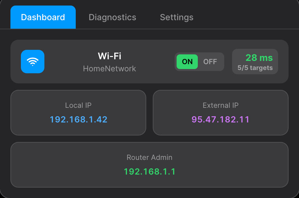Click the External IP address 95.47.182.11

click(220, 120)
